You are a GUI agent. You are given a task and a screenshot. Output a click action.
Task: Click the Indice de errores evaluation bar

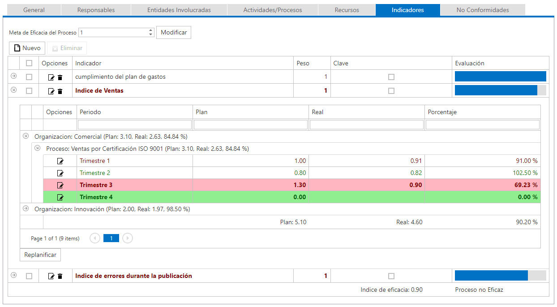pyautogui.click(x=501, y=276)
